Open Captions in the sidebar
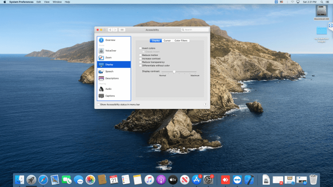 point(114,96)
